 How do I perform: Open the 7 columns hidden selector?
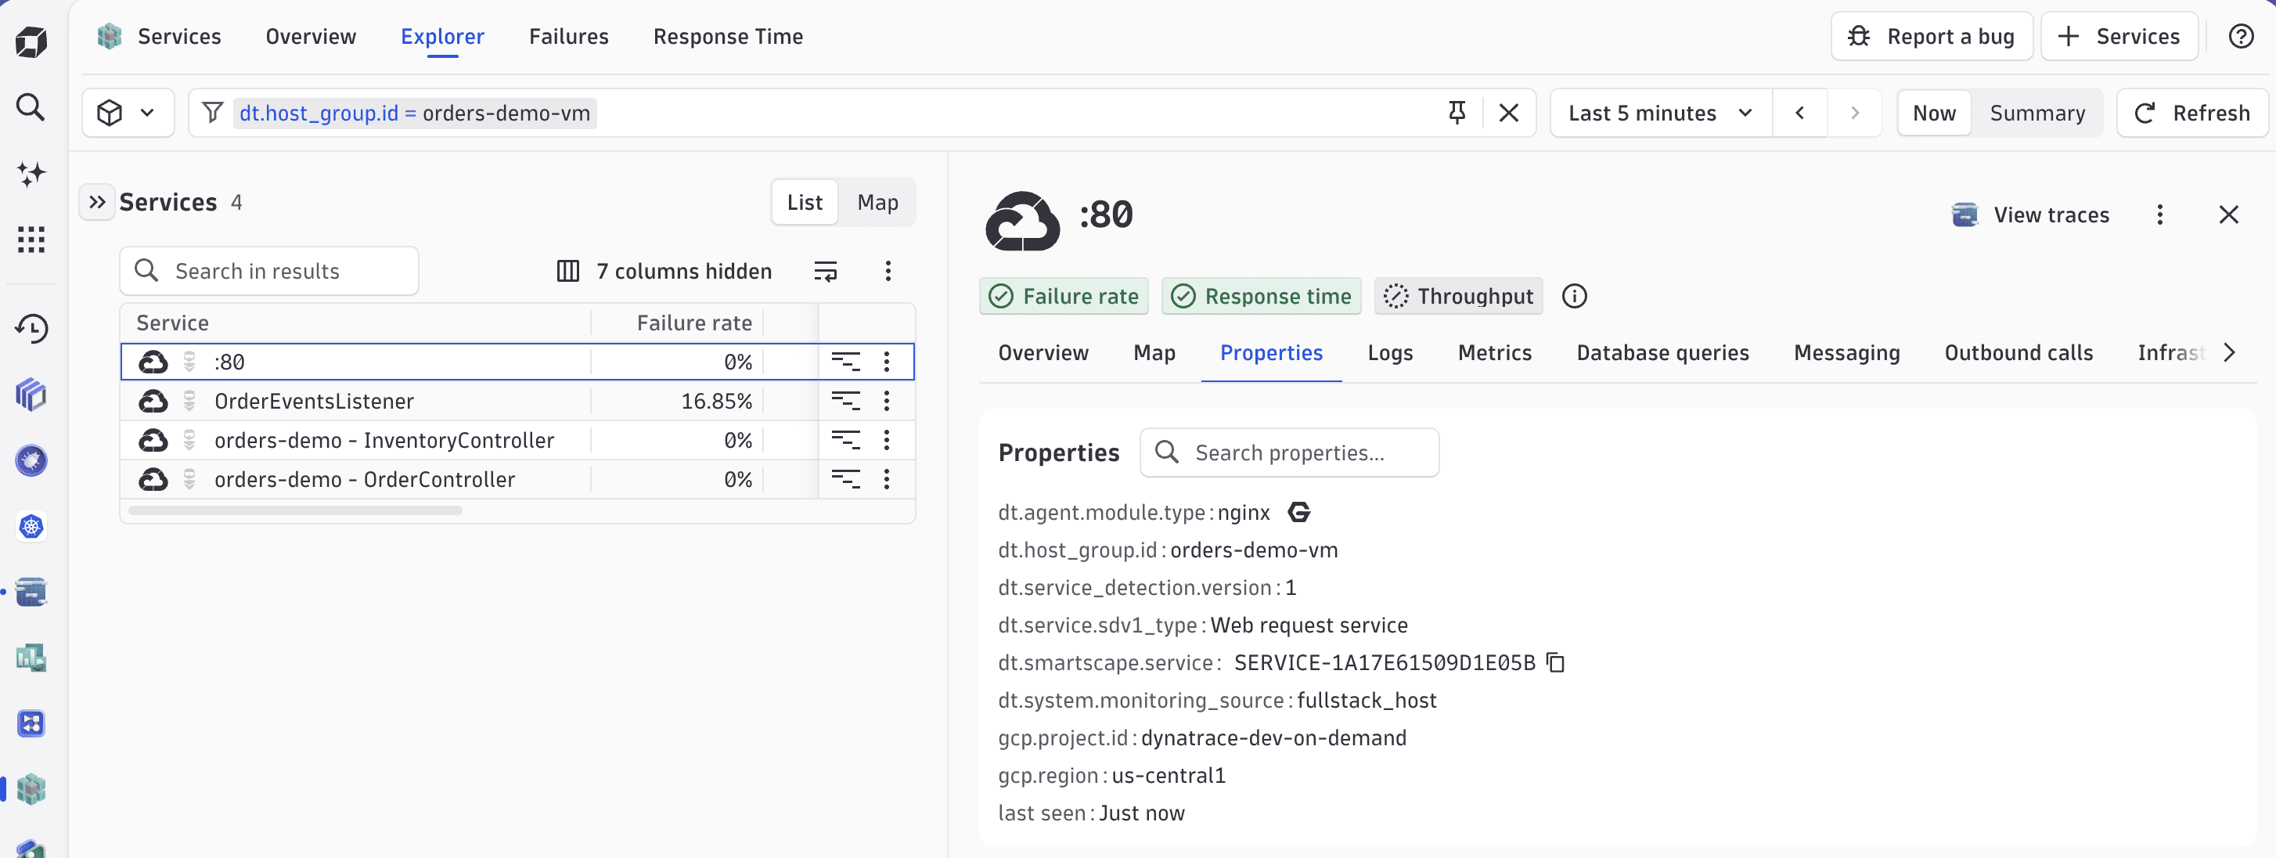click(x=664, y=270)
